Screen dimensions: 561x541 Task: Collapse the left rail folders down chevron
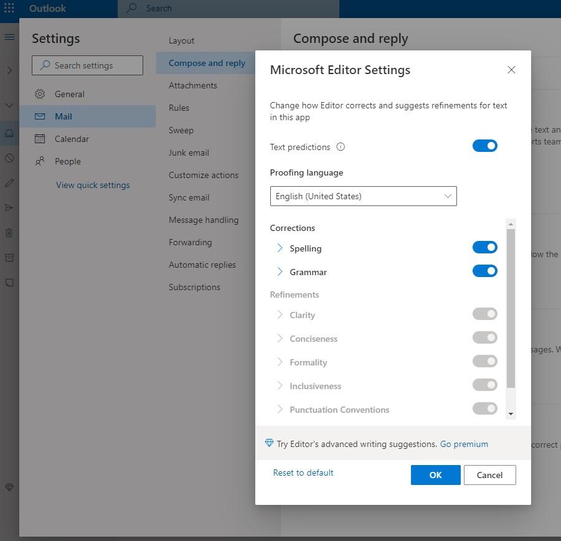(9, 106)
